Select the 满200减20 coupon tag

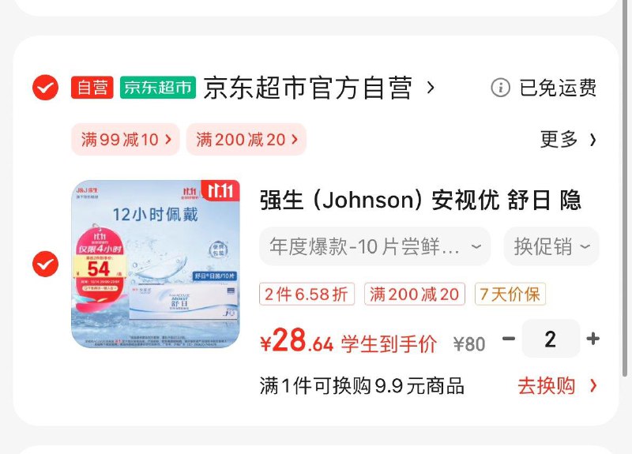click(246, 140)
